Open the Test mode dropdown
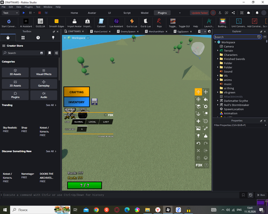The image size is (268, 214). pos(10,13)
